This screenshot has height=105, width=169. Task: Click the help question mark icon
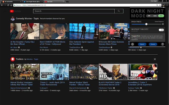(163, 44)
